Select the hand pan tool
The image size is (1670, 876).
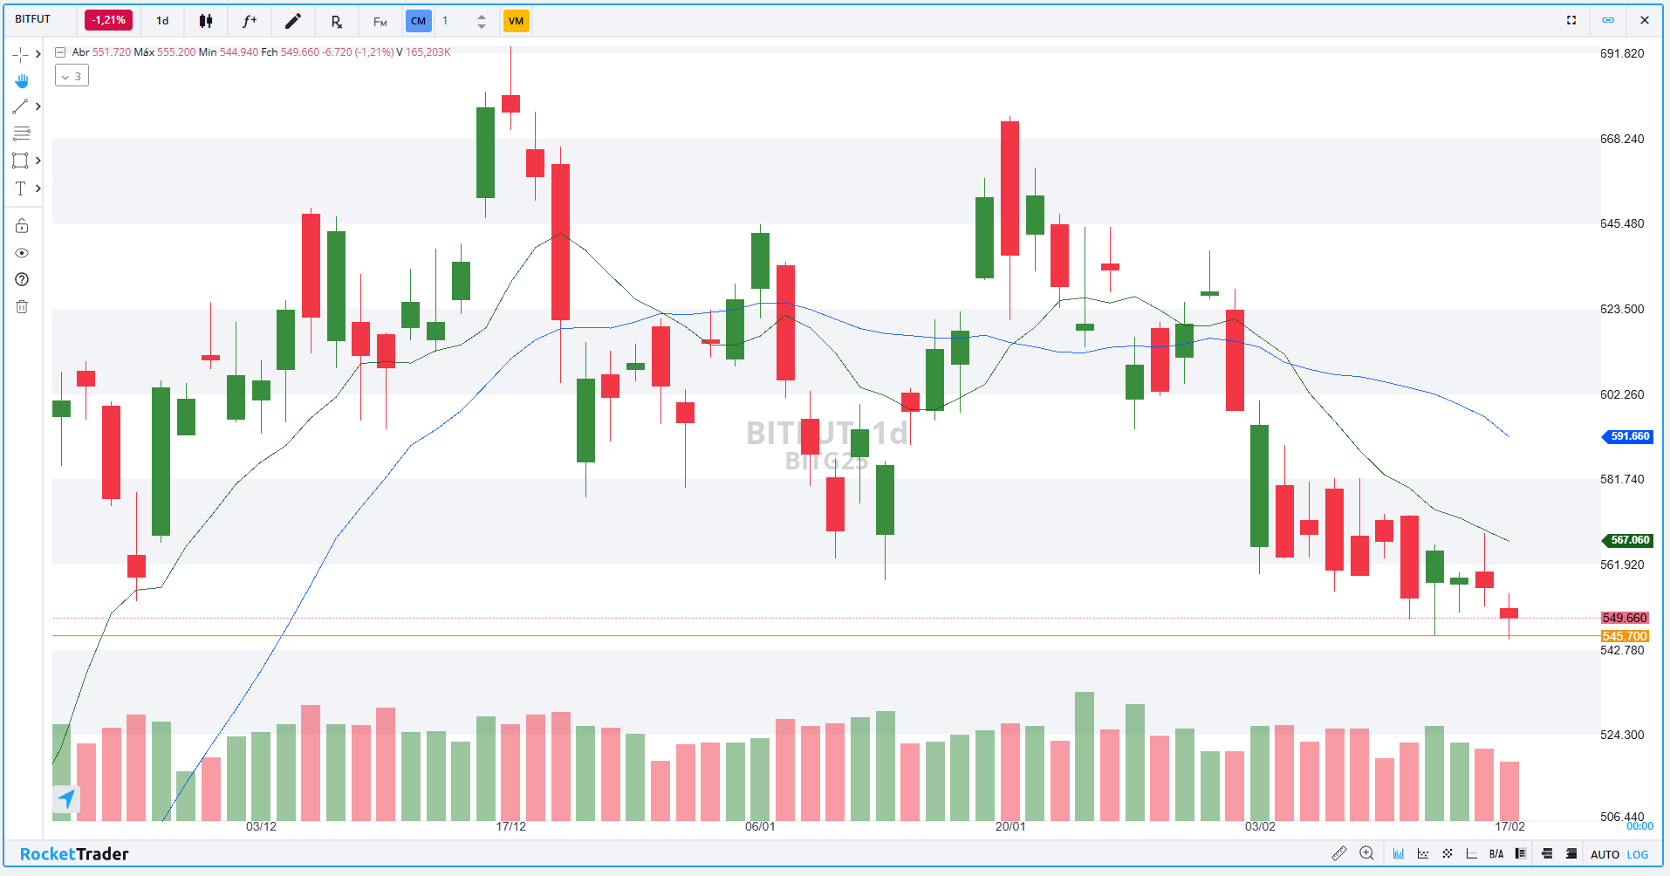click(21, 80)
